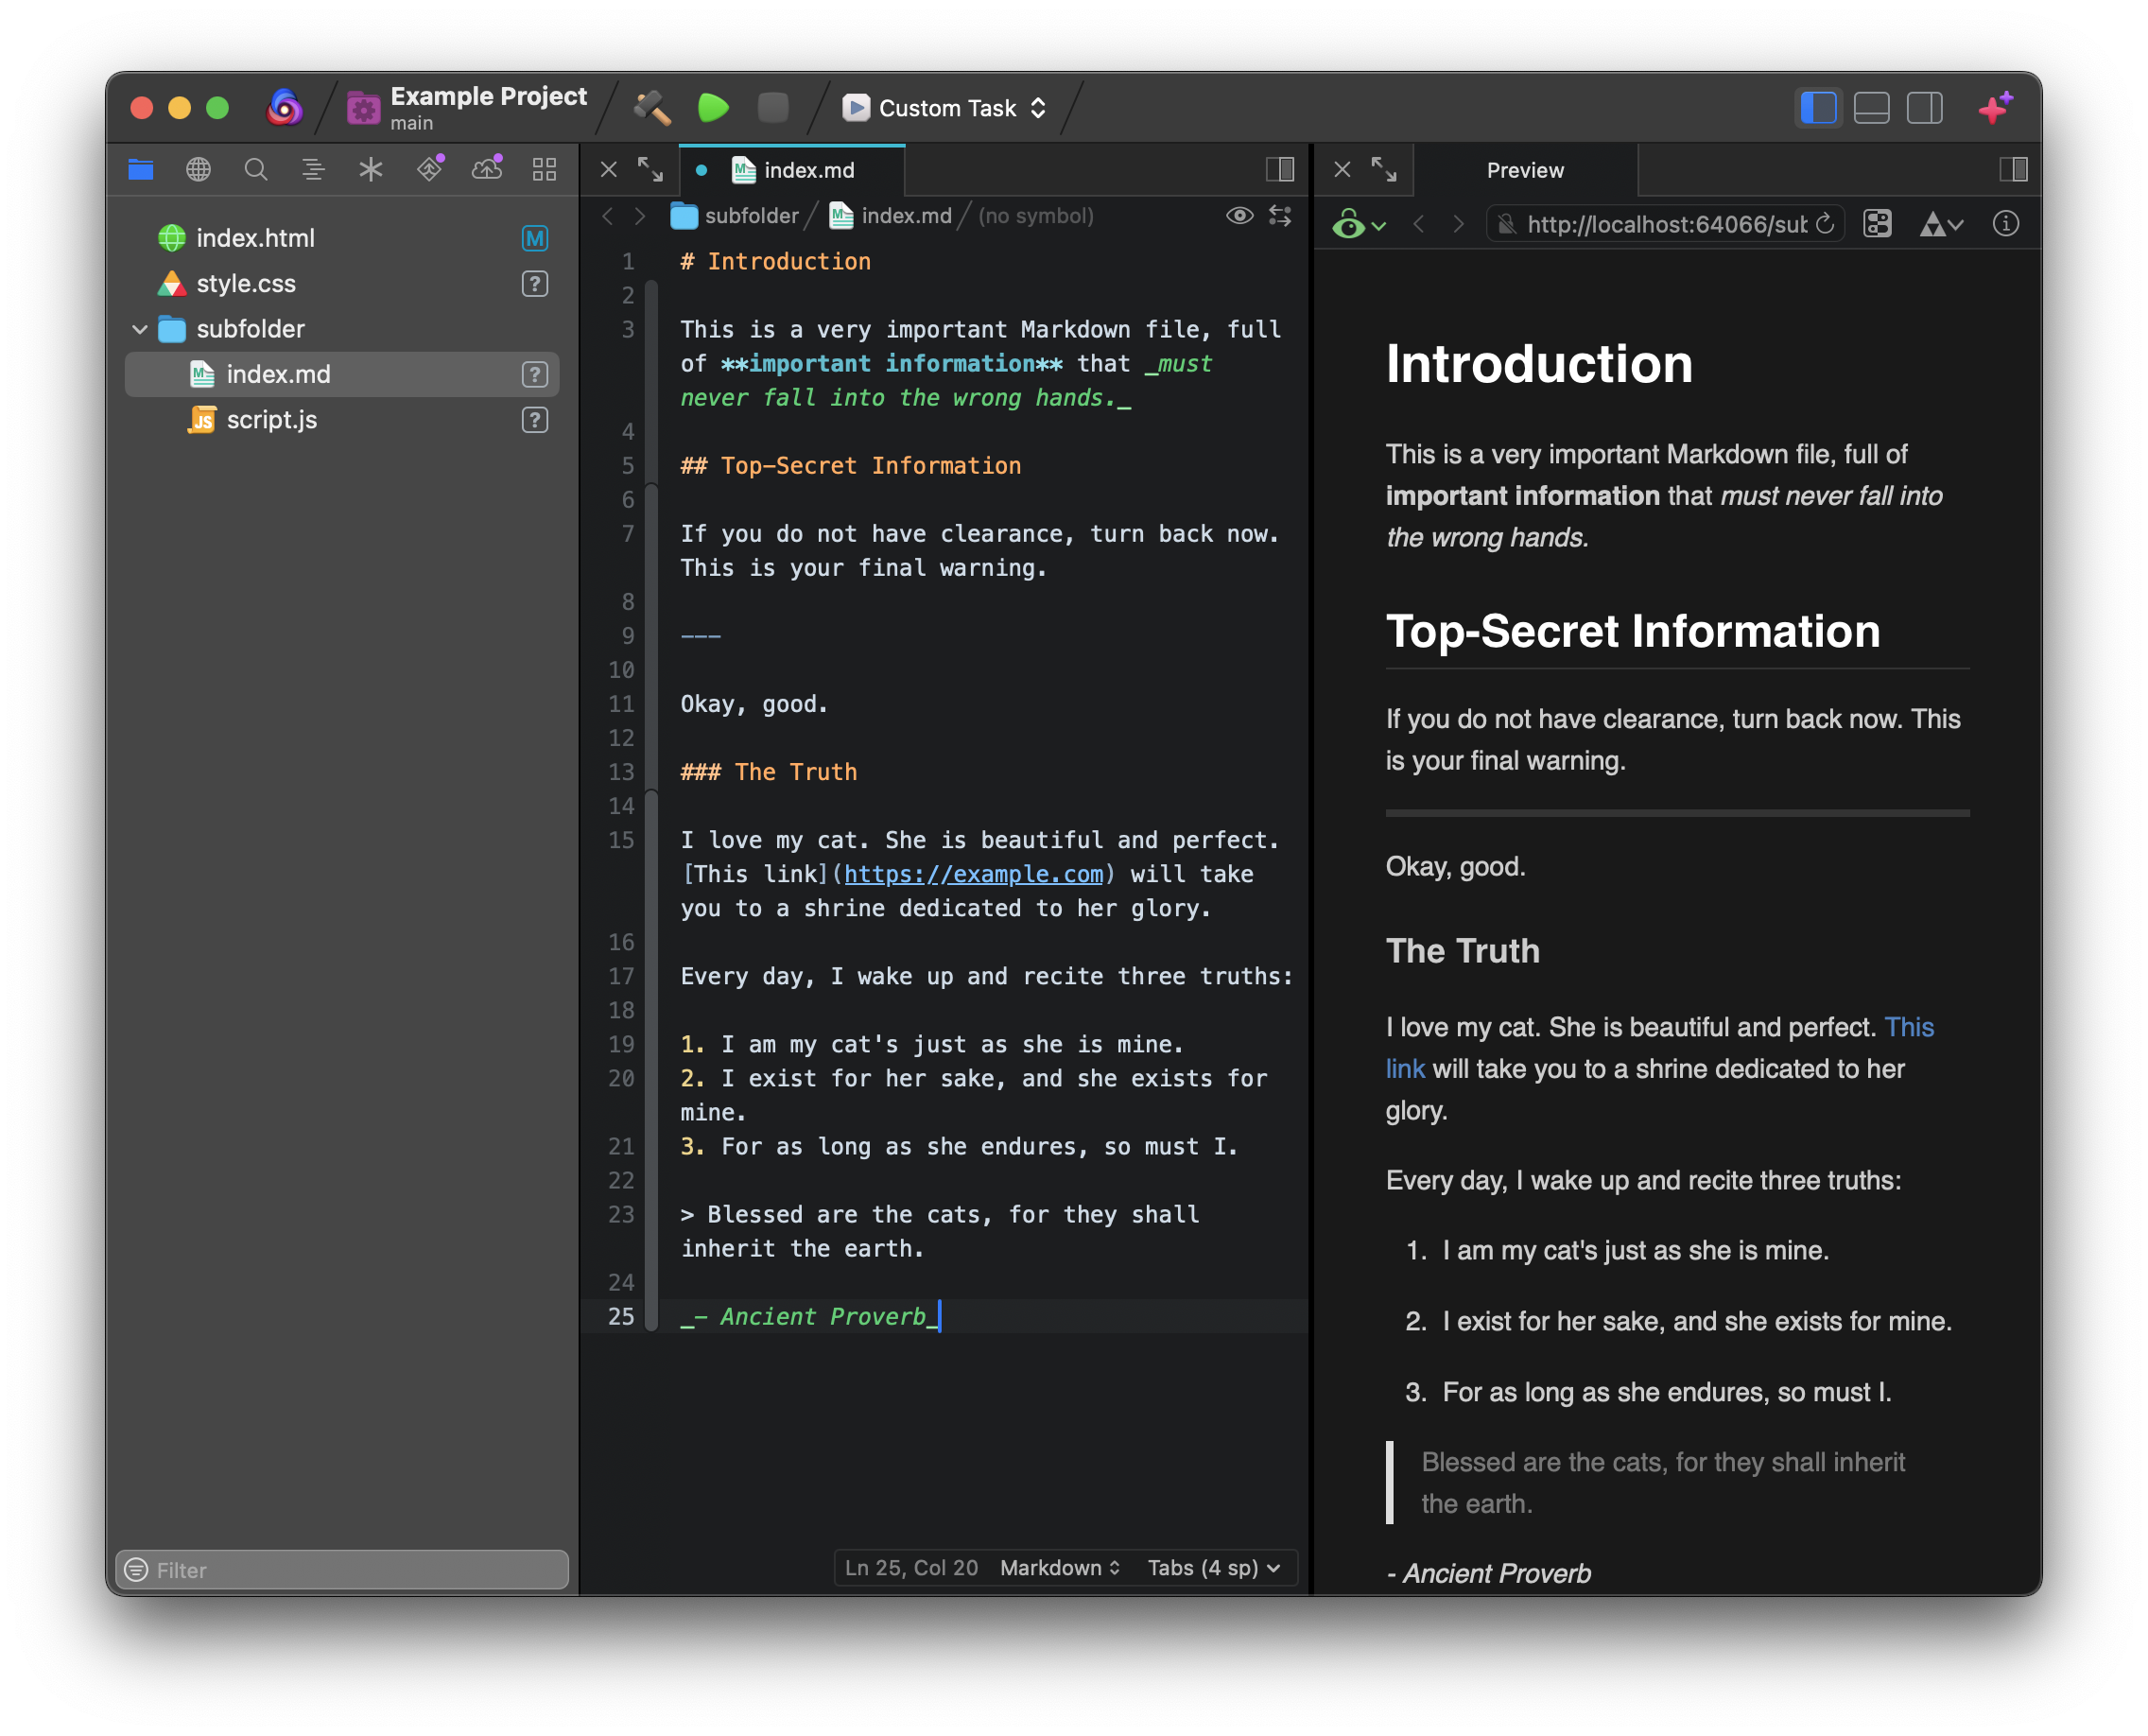This screenshot has height=1736, width=2148.
Task: Reload the preview page
Action: click(1824, 224)
